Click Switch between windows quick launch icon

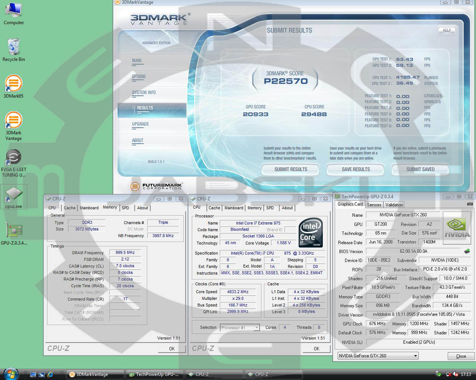42,374
